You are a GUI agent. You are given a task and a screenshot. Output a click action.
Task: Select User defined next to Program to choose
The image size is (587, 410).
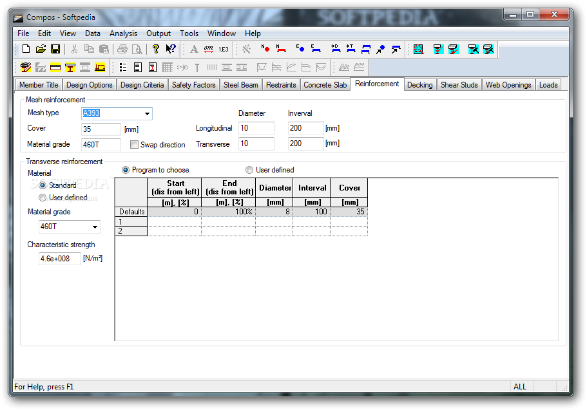tap(249, 170)
